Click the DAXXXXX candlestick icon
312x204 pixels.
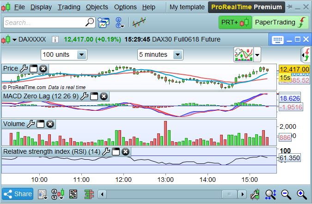[x=6, y=40]
